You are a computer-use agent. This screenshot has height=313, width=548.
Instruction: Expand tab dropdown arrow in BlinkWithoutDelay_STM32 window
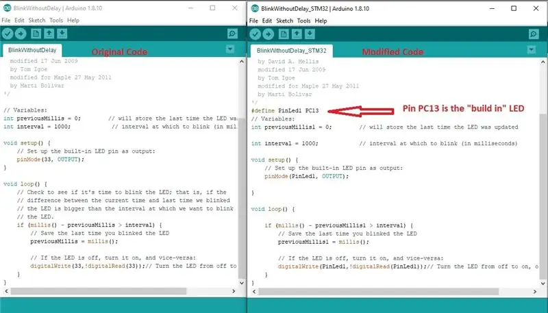pyautogui.click(x=532, y=50)
